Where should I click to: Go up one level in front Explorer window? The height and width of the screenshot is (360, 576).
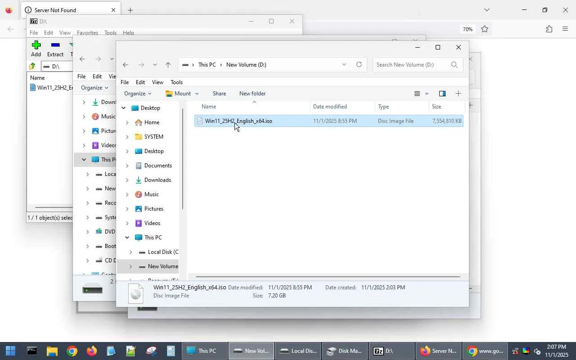pyautogui.click(x=168, y=65)
